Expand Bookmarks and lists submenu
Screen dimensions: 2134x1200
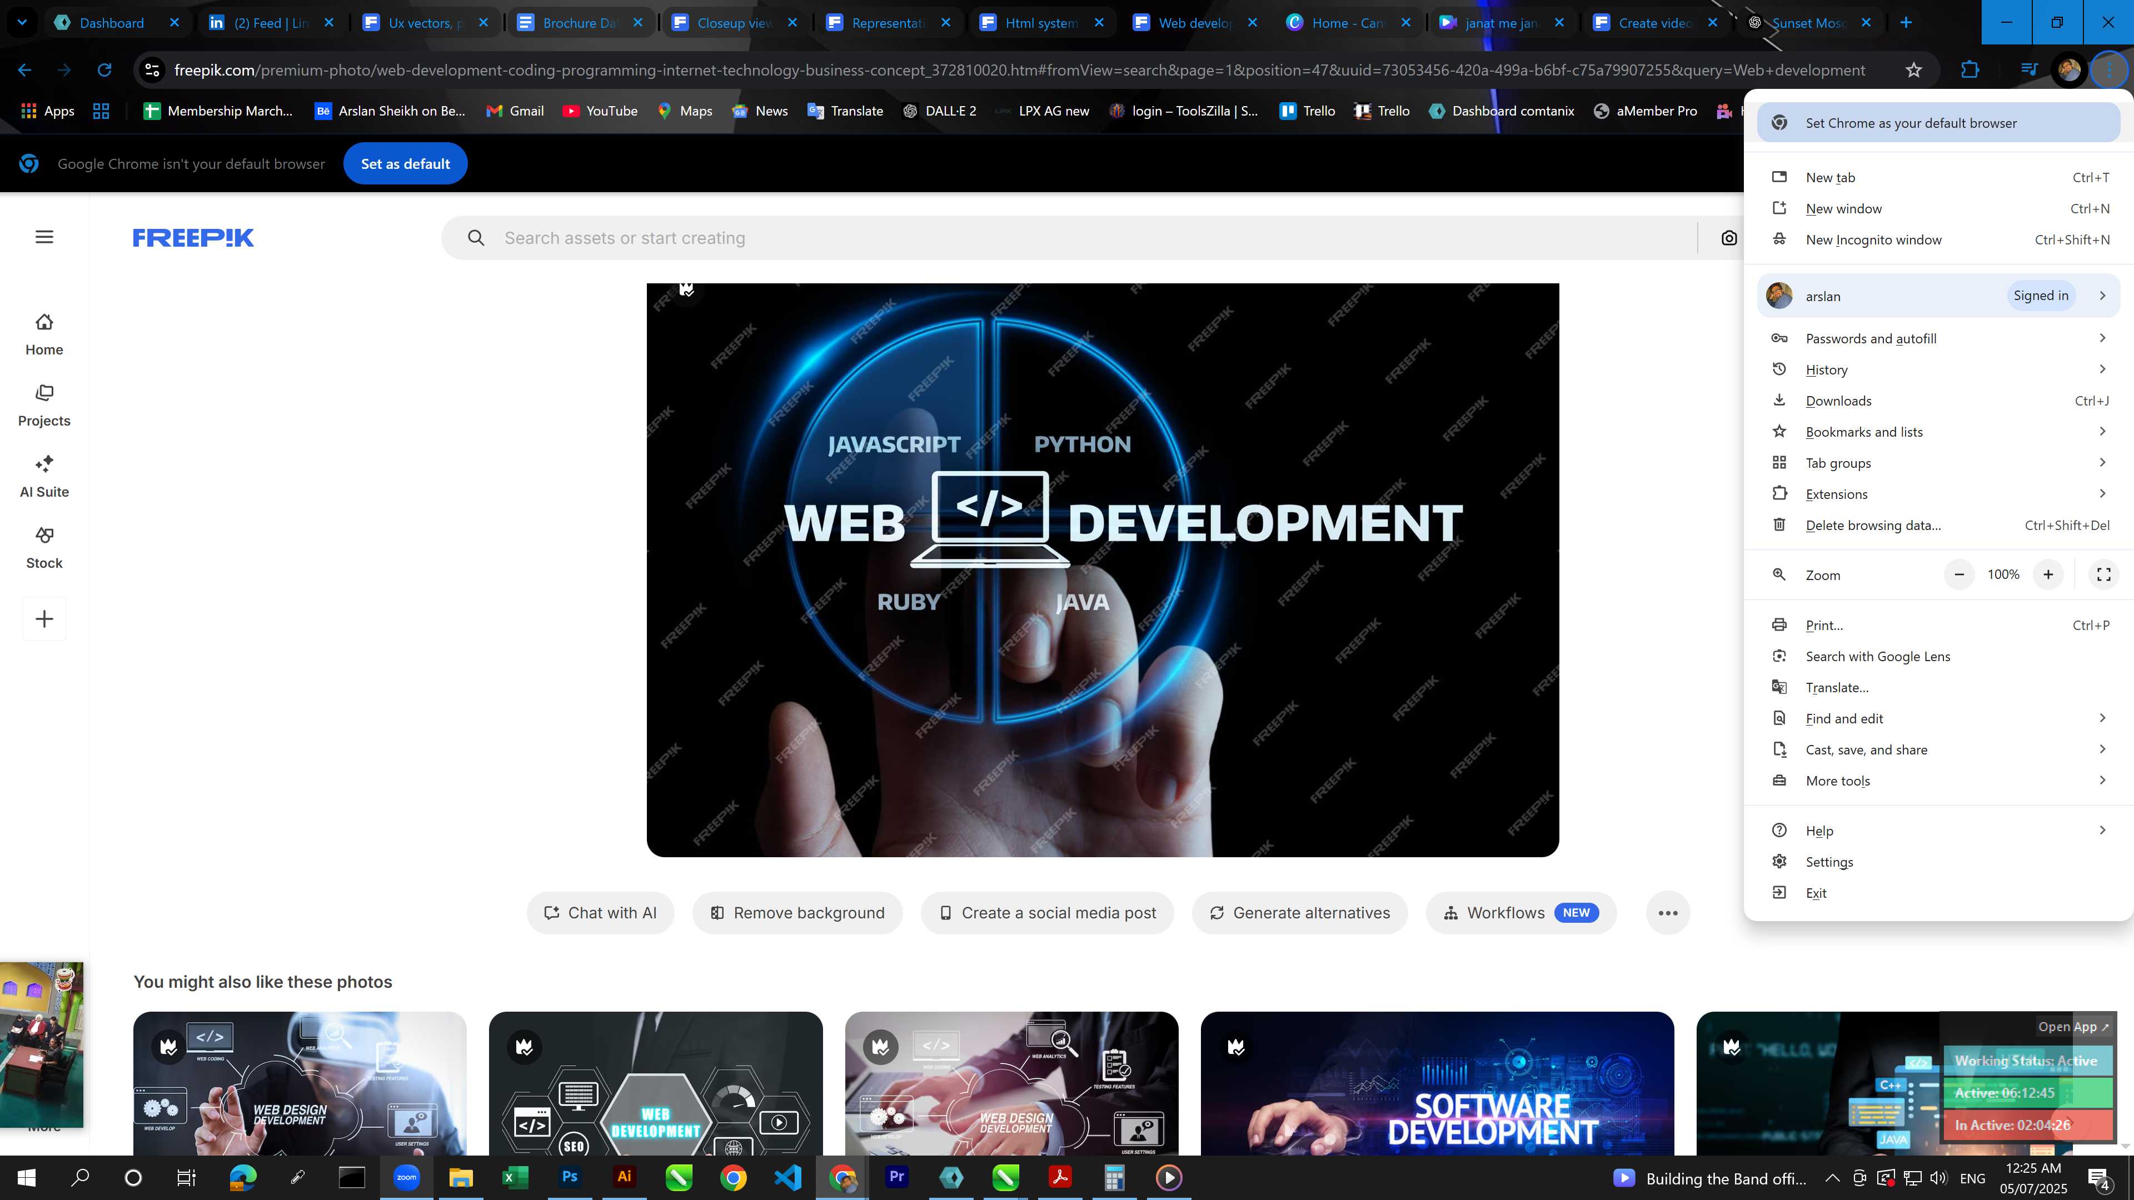pos(1939,432)
